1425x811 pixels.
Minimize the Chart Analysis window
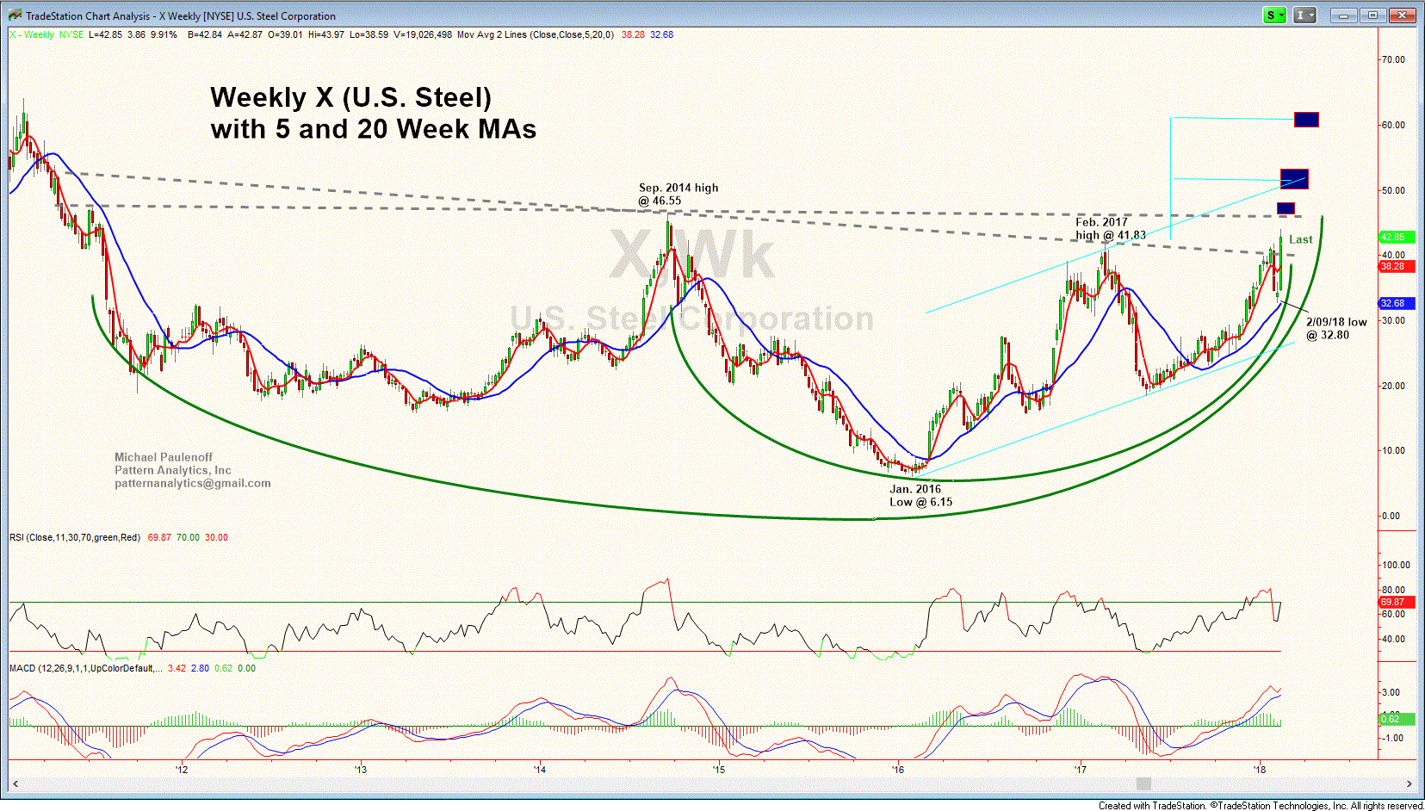pos(1343,15)
